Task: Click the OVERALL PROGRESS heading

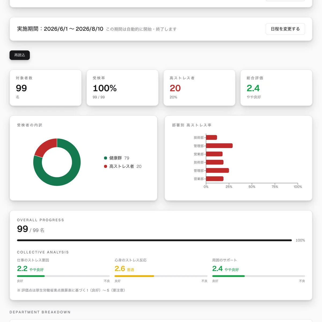Action: (x=41, y=220)
